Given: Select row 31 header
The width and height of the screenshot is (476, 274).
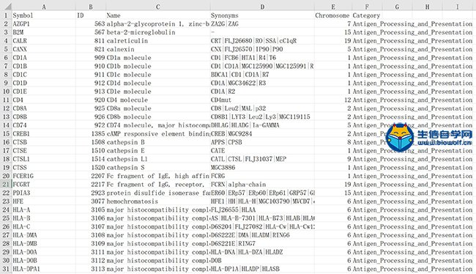Looking at the screenshot, I should coord(6,269).
